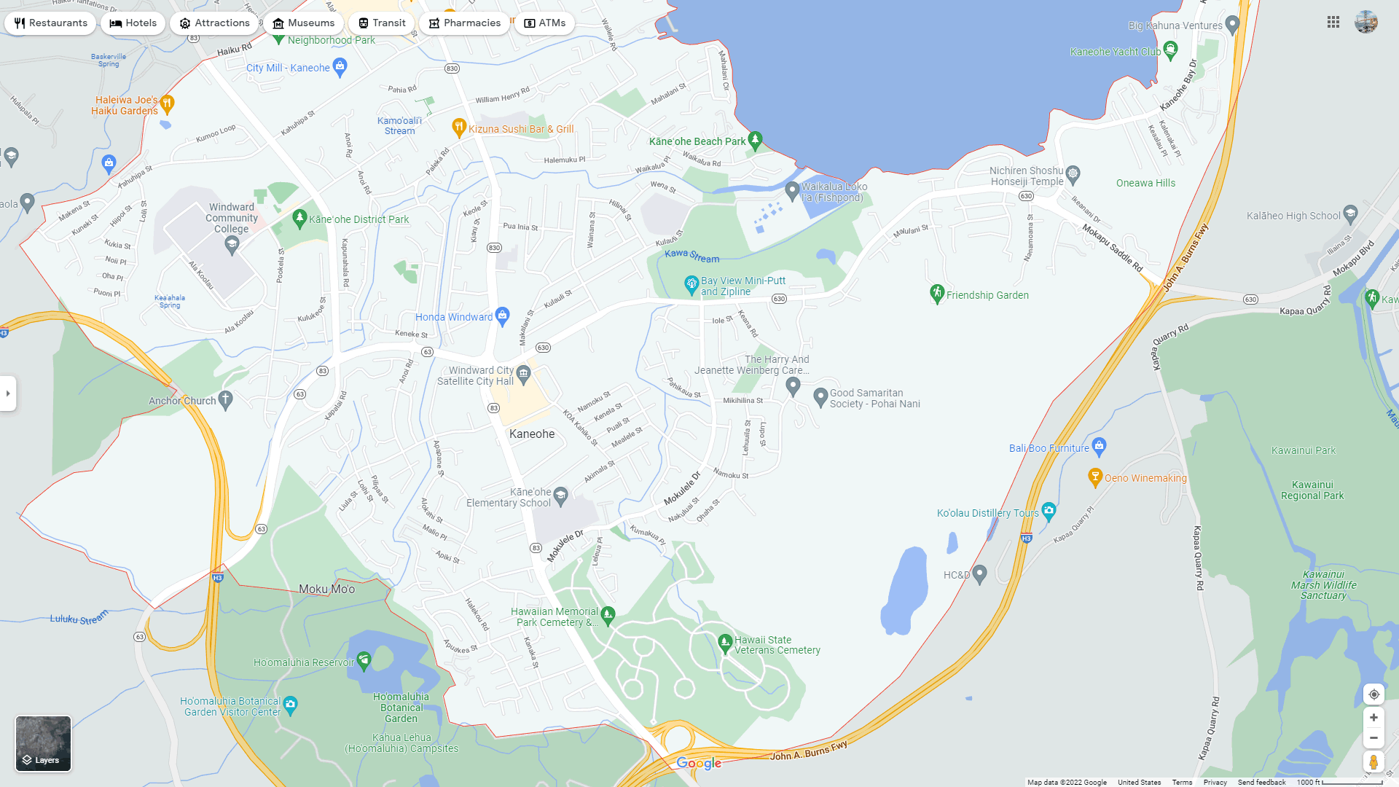Screen dimensions: 1399x787
Task: Open the Ko'olau Distillery Tours marker
Action: 1049,512
